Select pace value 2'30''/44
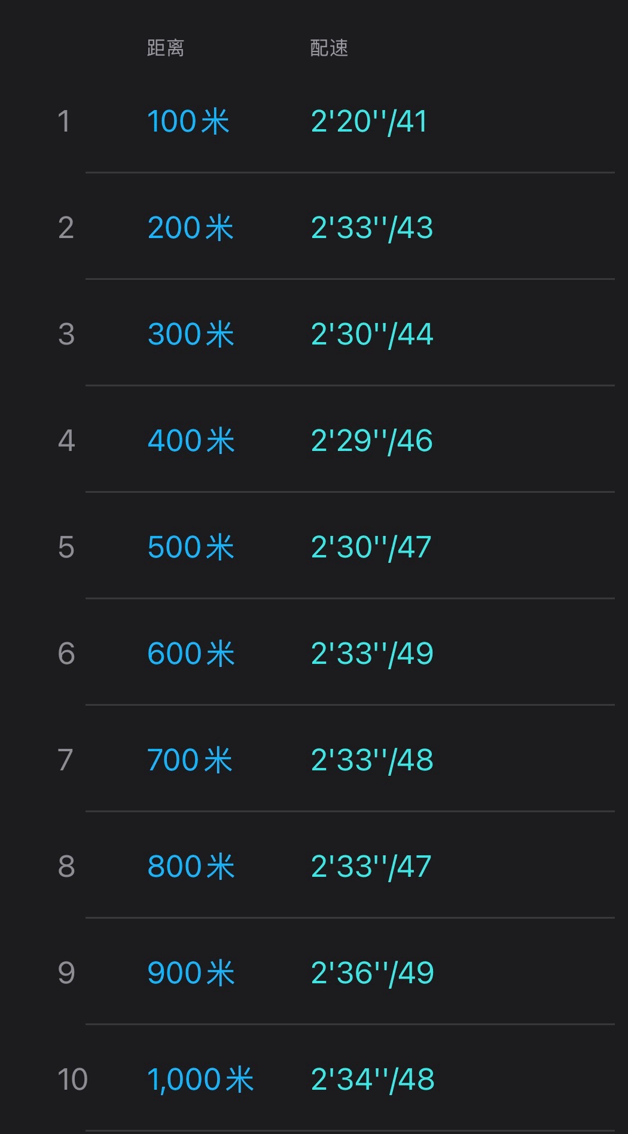 pos(371,334)
